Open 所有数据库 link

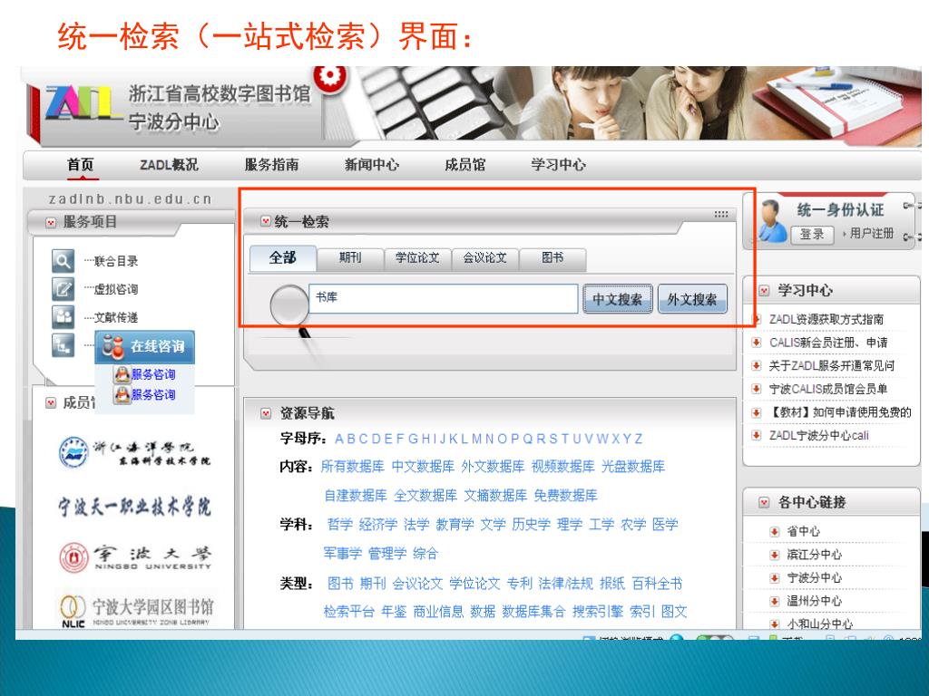pyautogui.click(x=353, y=467)
